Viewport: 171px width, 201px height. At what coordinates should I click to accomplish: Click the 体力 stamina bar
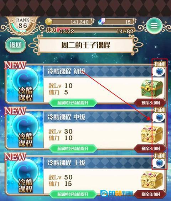90,31
